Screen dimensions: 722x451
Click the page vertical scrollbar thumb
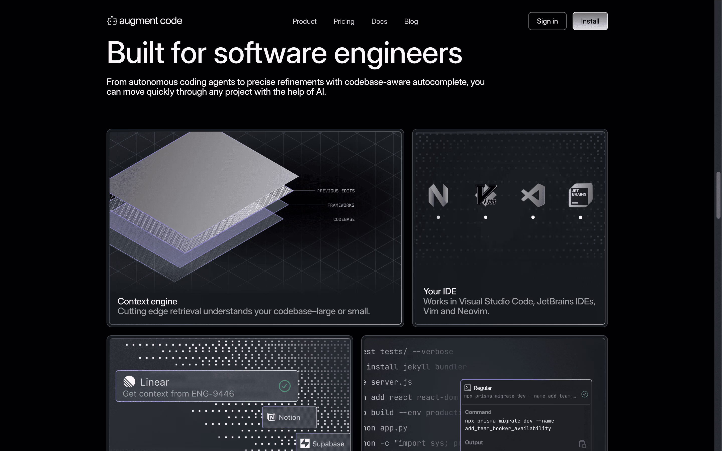718,195
